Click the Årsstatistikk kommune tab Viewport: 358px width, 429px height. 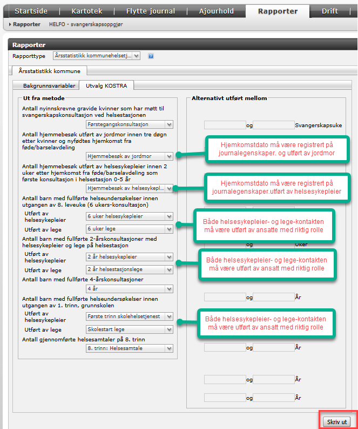coord(49,71)
